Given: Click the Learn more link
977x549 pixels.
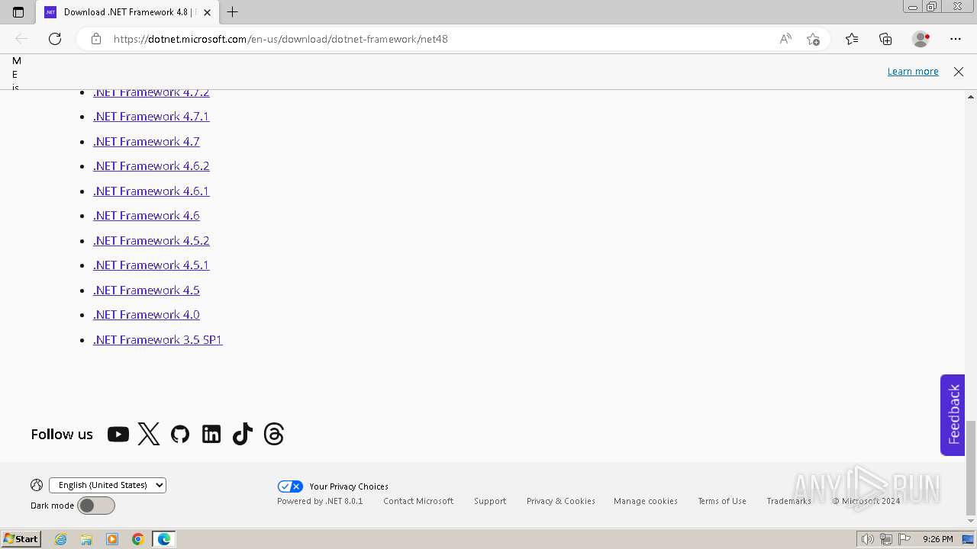Looking at the screenshot, I should click(913, 72).
